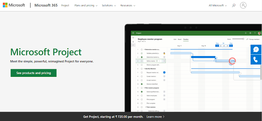
Task: Open the search magnifier icon
Action: coord(234,5)
